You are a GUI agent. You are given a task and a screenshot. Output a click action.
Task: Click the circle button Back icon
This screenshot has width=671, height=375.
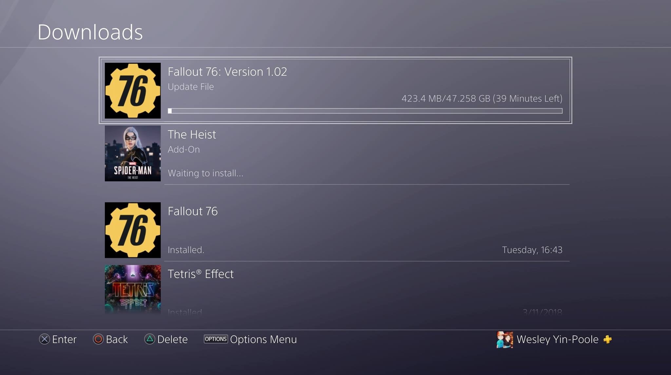(x=98, y=339)
